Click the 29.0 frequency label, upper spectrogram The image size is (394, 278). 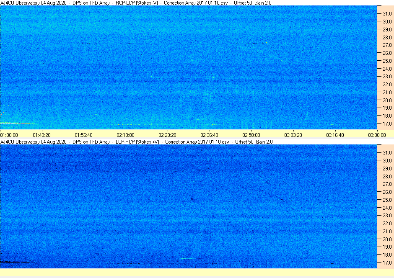pos(387,30)
